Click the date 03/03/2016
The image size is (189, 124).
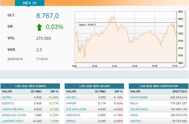(15, 59)
